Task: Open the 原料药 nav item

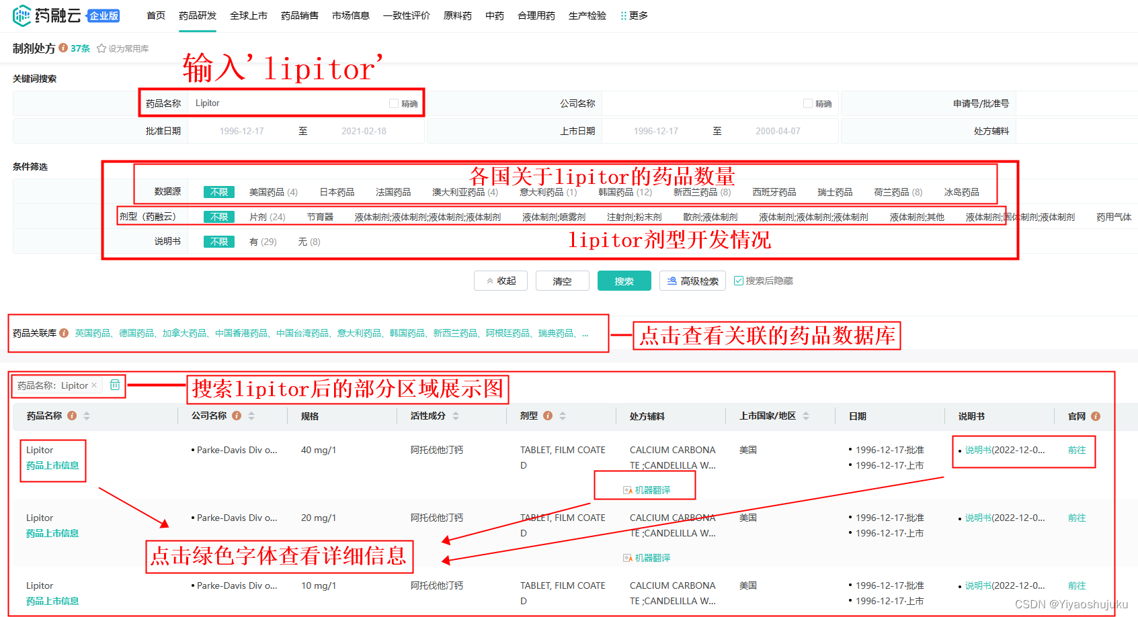Action: pyautogui.click(x=458, y=15)
